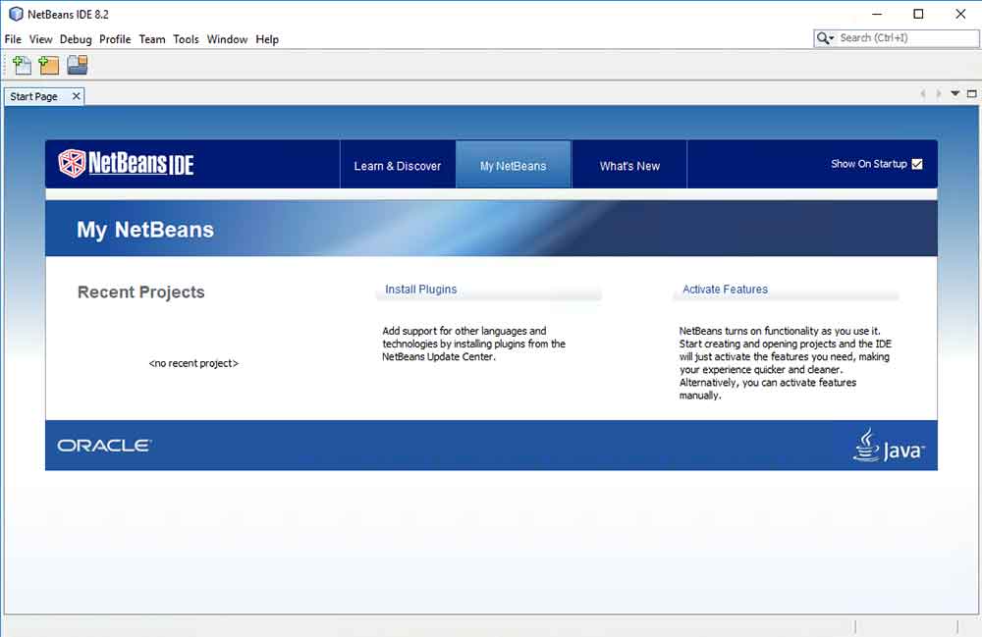Screen dimensions: 982x637
Task: Click the NetBeans IDE logo
Action: 126,164
